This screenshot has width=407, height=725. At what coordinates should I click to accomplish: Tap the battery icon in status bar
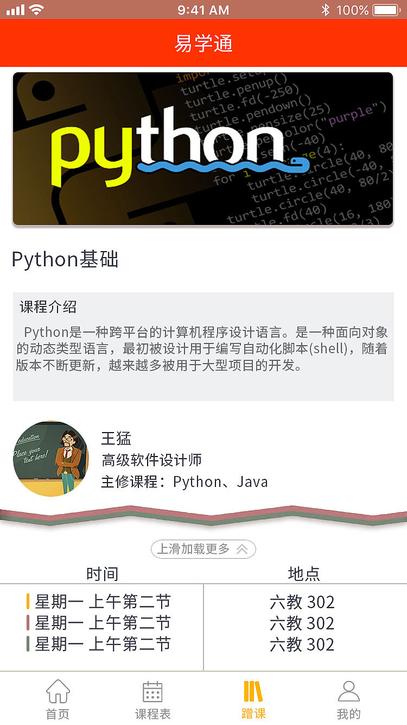click(387, 10)
